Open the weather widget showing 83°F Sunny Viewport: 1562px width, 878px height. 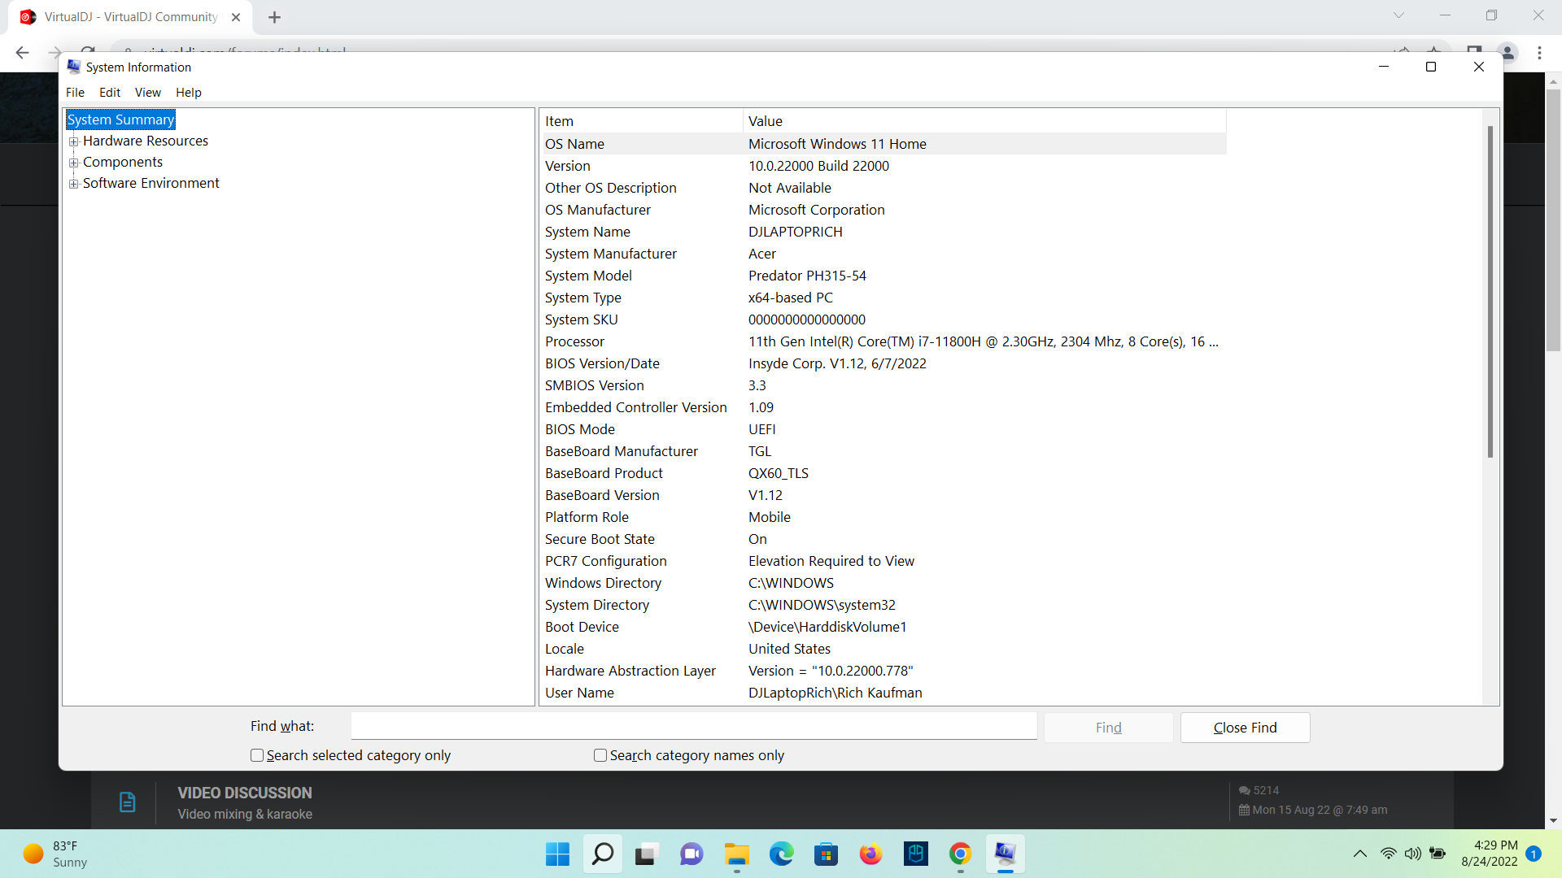click(x=55, y=854)
